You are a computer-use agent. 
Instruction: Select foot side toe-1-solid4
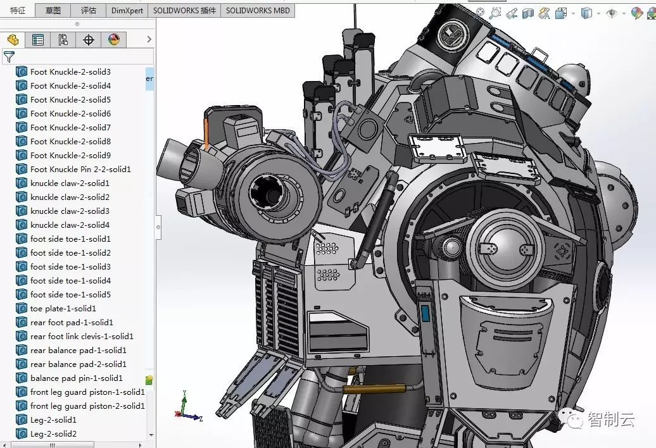click(70, 280)
